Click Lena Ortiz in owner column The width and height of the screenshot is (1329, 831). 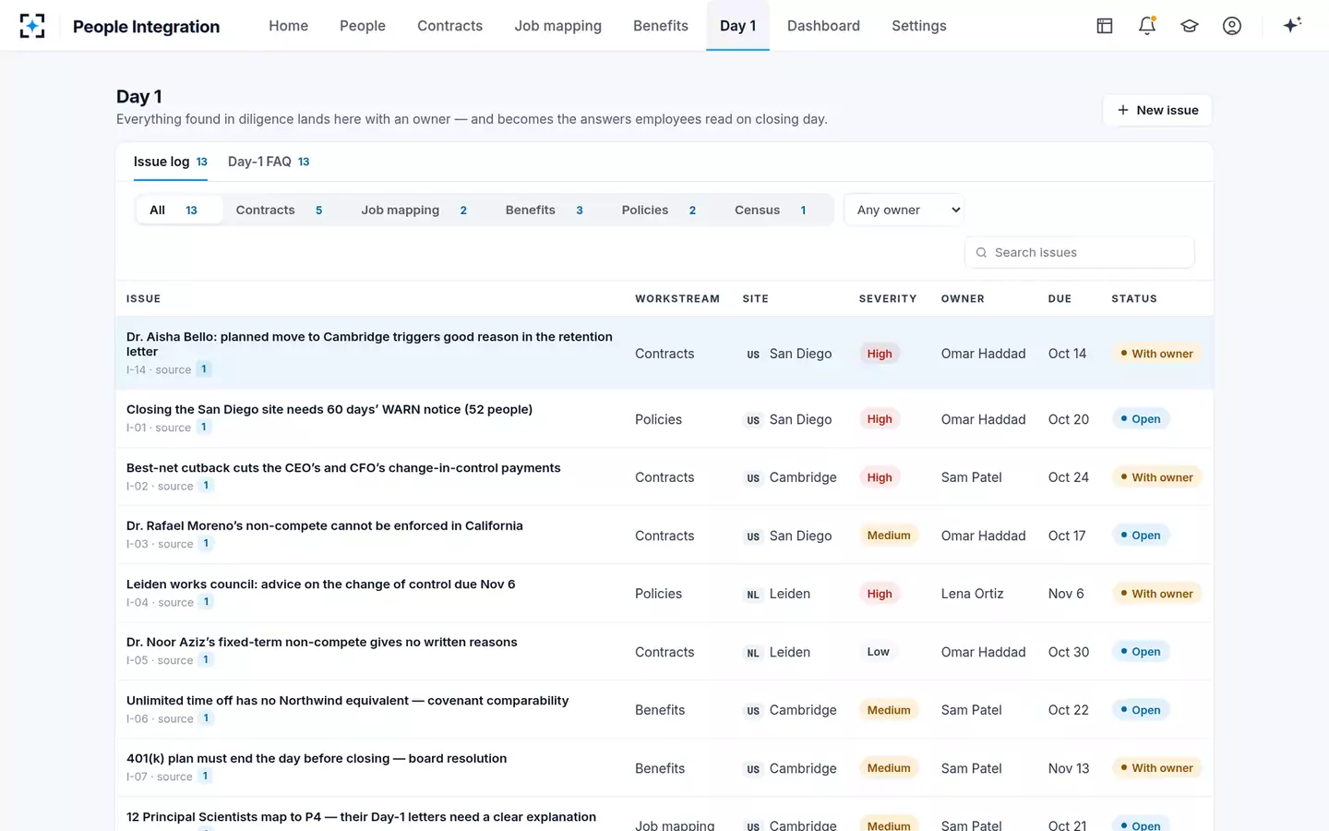[972, 594]
